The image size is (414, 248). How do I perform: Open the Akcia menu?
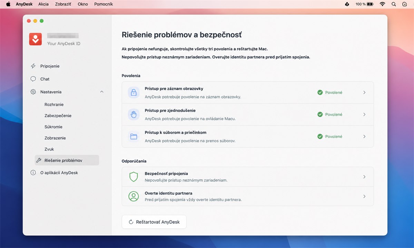click(x=43, y=4)
